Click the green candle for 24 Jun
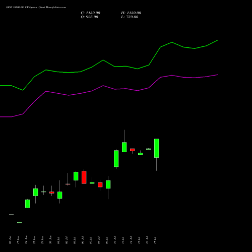The height and width of the screenshot is (252, 252). tap(28, 204)
